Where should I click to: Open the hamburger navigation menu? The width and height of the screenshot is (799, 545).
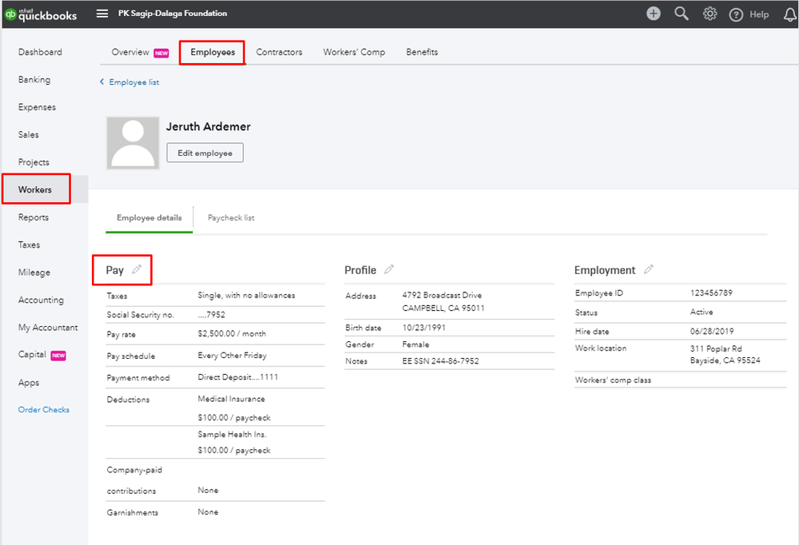[102, 14]
